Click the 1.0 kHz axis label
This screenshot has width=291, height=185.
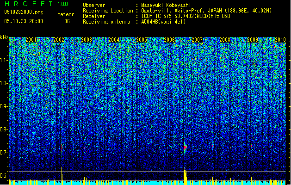coord(4,83)
